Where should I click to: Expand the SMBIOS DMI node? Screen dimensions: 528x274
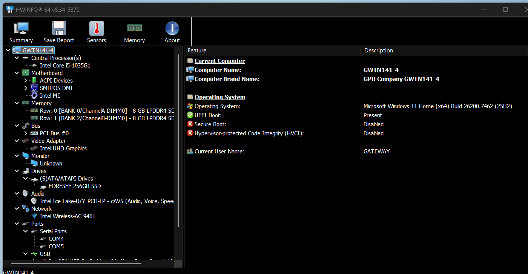26,88
